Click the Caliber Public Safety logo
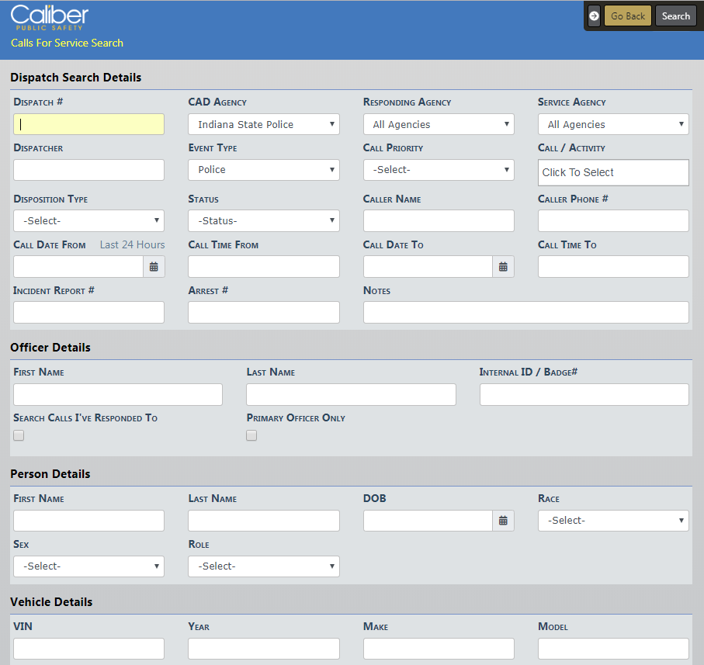This screenshot has width=704, height=665. click(50, 17)
